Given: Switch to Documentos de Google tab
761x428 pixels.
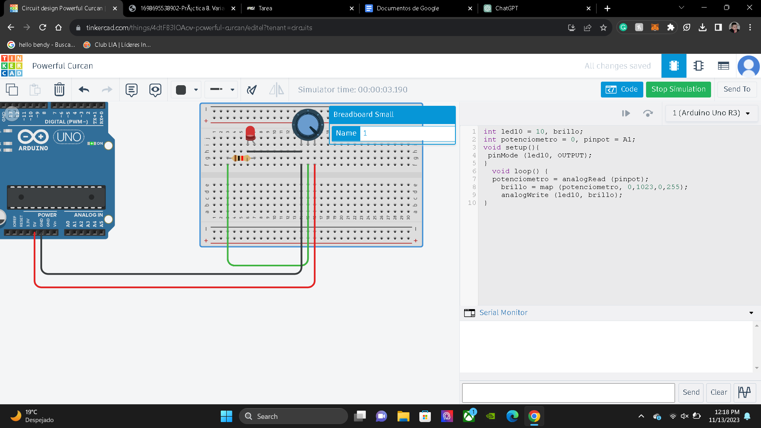Looking at the screenshot, I should tap(407, 8).
